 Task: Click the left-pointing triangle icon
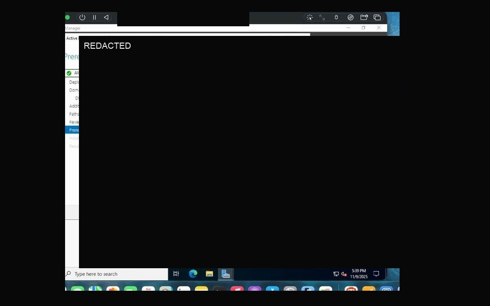pos(106,18)
